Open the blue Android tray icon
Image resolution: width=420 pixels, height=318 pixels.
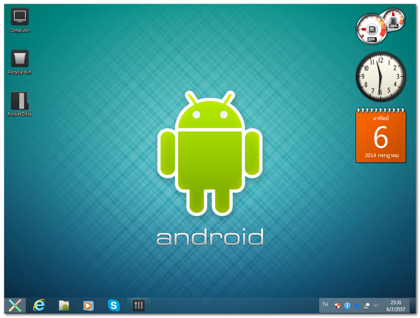coord(357,305)
